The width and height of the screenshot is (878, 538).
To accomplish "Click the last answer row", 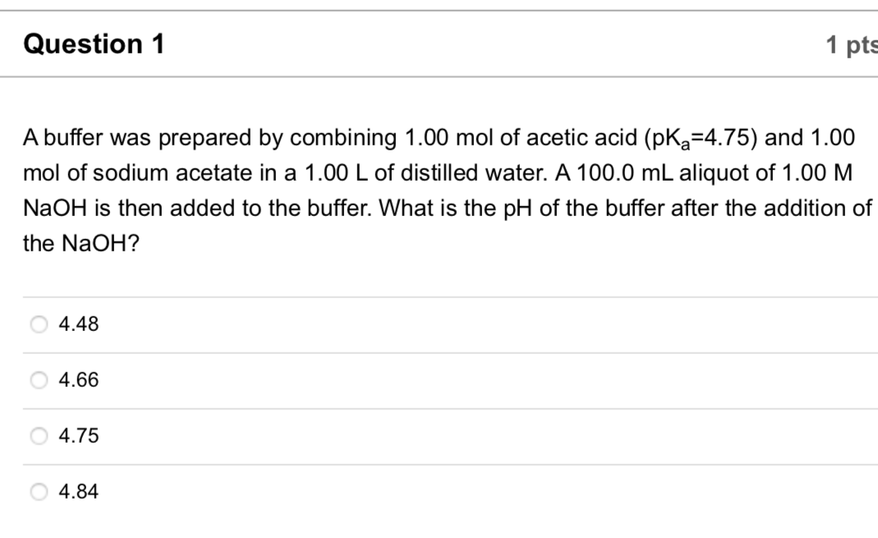I will point(411,491).
